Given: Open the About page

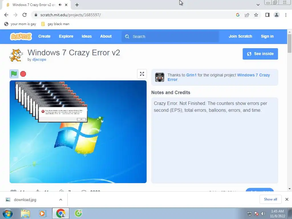Looking at the screenshot, I should tap(106, 36).
